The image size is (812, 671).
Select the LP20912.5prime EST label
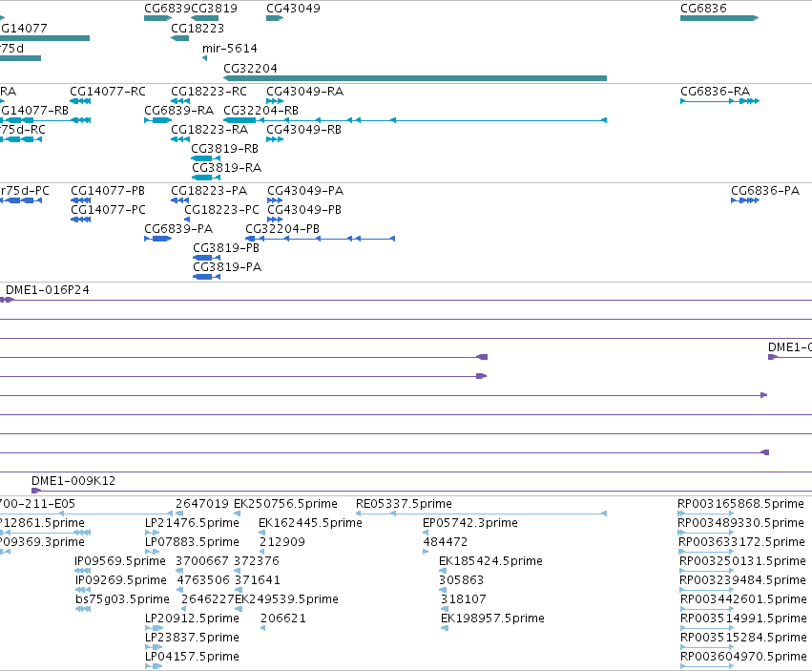click(x=192, y=619)
